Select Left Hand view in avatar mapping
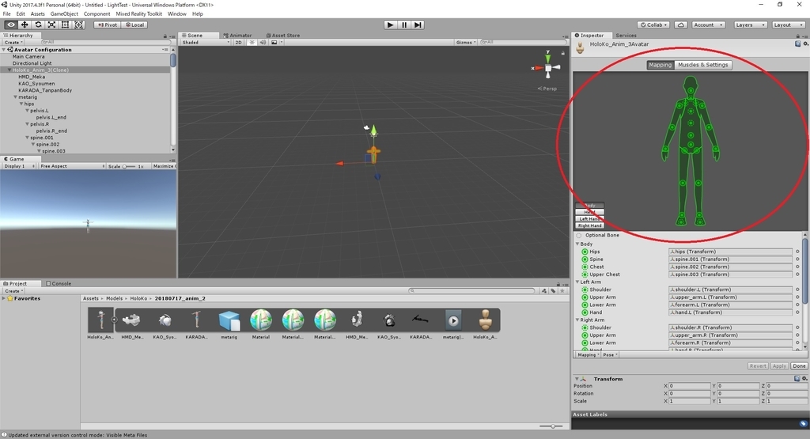Viewport: 810px width, 439px height. (589, 218)
